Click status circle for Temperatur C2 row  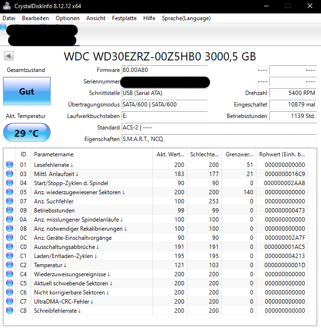pyautogui.click(x=10, y=265)
